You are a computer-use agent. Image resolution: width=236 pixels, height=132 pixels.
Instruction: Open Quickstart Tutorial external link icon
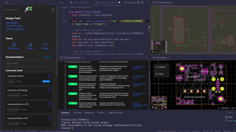click(49, 76)
